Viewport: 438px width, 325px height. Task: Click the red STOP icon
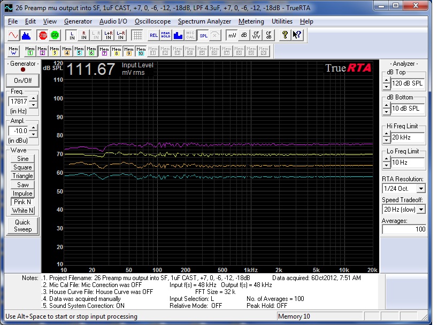click(43, 35)
